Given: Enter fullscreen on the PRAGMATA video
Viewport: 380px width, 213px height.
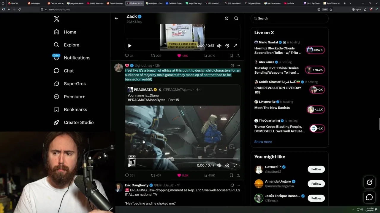Looking at the screenshot, I should tap(235, 165).
